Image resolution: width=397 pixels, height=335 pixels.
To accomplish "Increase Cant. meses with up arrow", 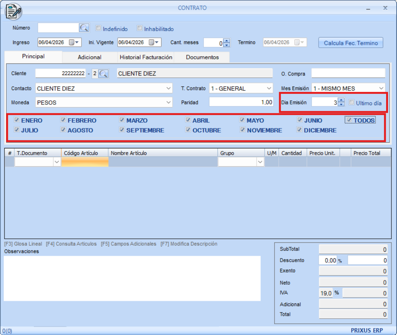I will tap(226, 41).
